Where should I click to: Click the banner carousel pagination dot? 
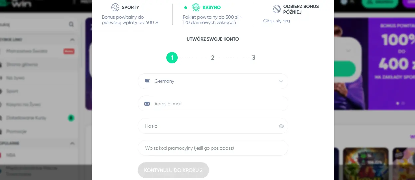pyautogui.click(x=397, y=103)
